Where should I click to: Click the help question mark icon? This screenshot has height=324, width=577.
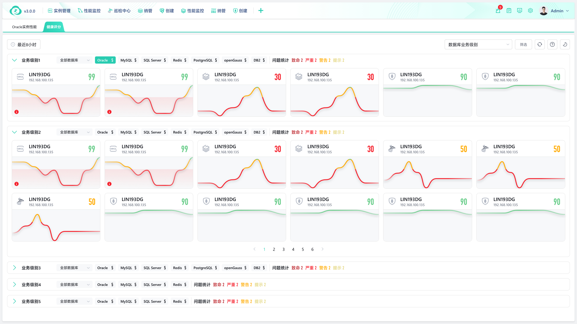pos(552,44)
